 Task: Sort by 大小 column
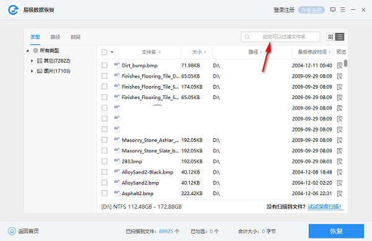click(199, 52)
